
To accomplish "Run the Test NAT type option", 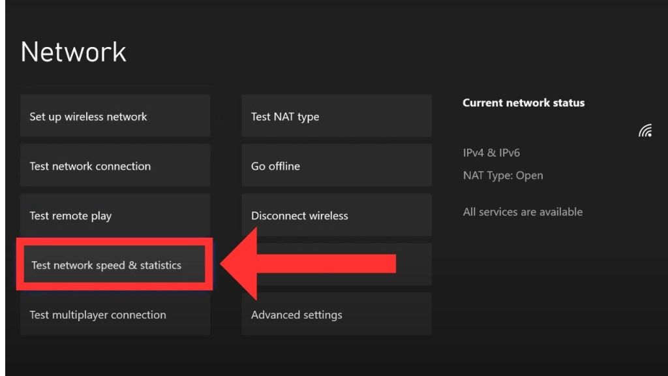I will (336, 116).
